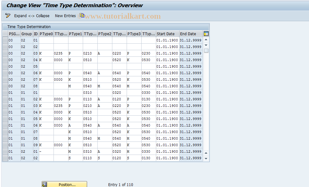Image resolution: width=309 pixels, height=187 pixels.
Task: Select row selector for 00 02 06
Action: [5, 73]
